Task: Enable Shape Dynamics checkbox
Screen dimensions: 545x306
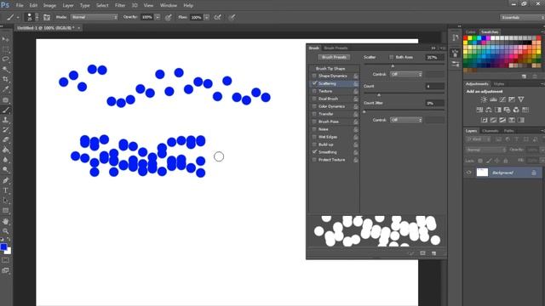Action: (314, 76)
